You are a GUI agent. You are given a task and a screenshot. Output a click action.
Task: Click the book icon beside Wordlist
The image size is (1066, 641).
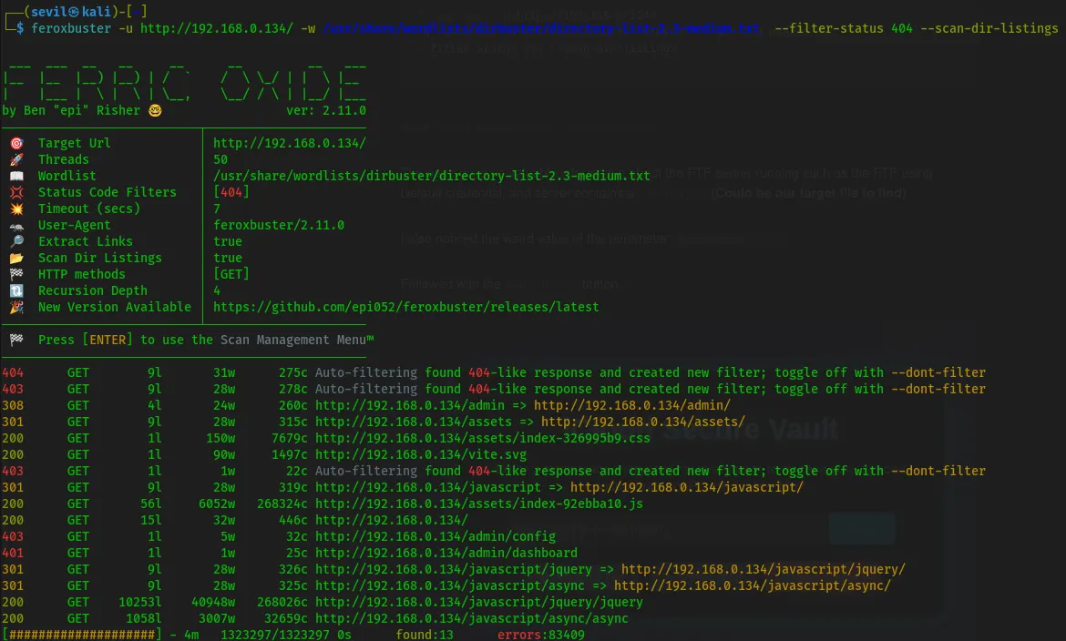15,177
